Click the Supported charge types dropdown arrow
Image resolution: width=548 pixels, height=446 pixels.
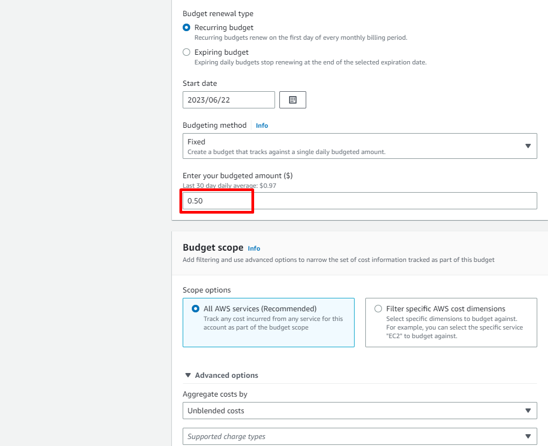point(528,436)
